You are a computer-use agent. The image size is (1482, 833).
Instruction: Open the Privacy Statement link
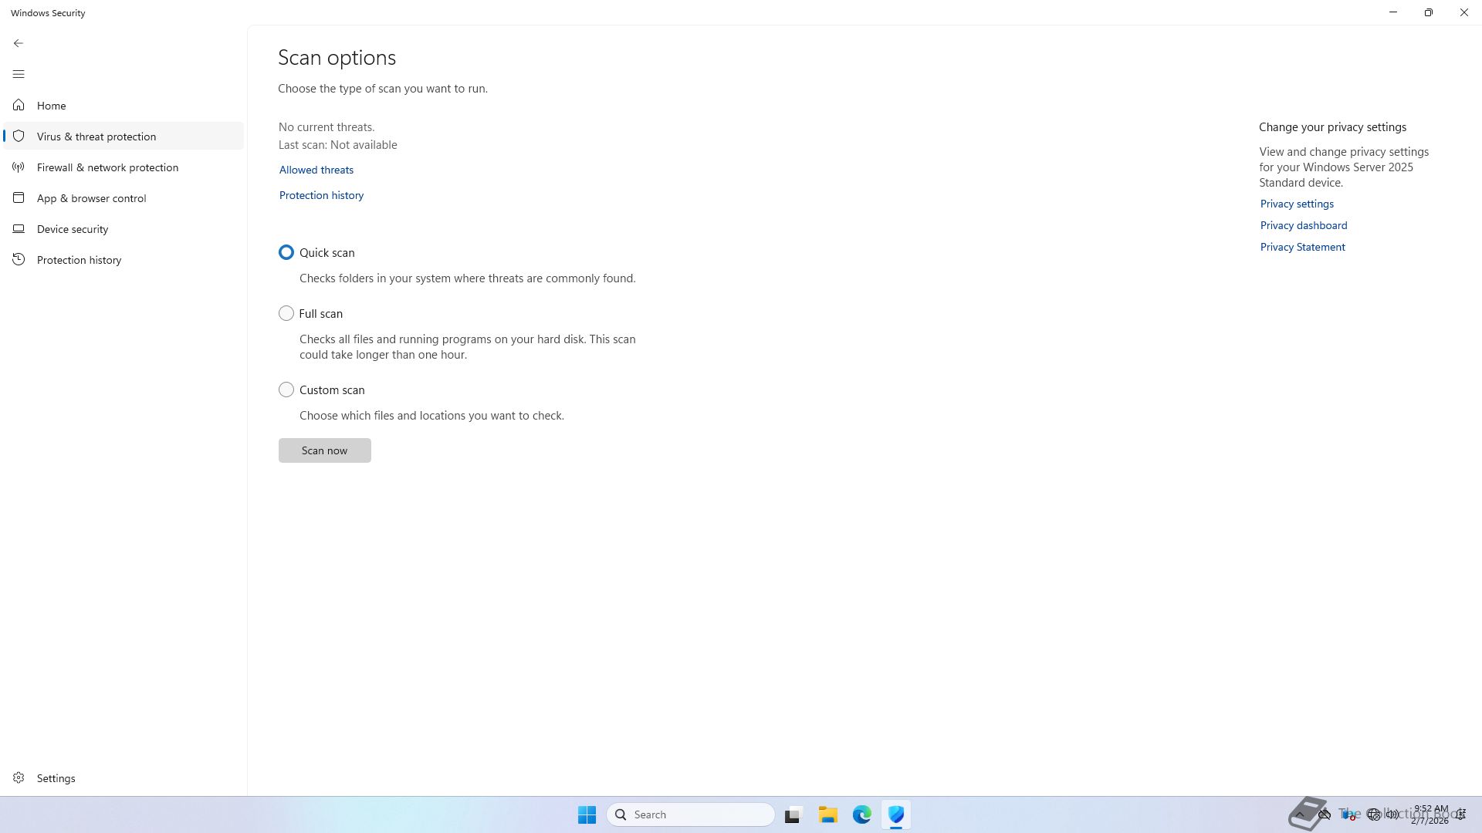(x=1302, y=247)
